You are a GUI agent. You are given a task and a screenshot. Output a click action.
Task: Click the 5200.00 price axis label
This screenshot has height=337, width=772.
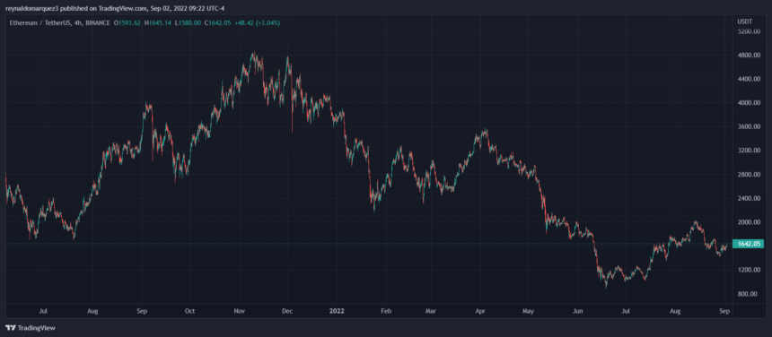749,31
